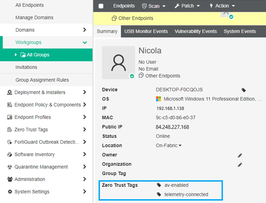Open the Scan dropdown menu
Screen dimensions: 266x203
[154, 6]
